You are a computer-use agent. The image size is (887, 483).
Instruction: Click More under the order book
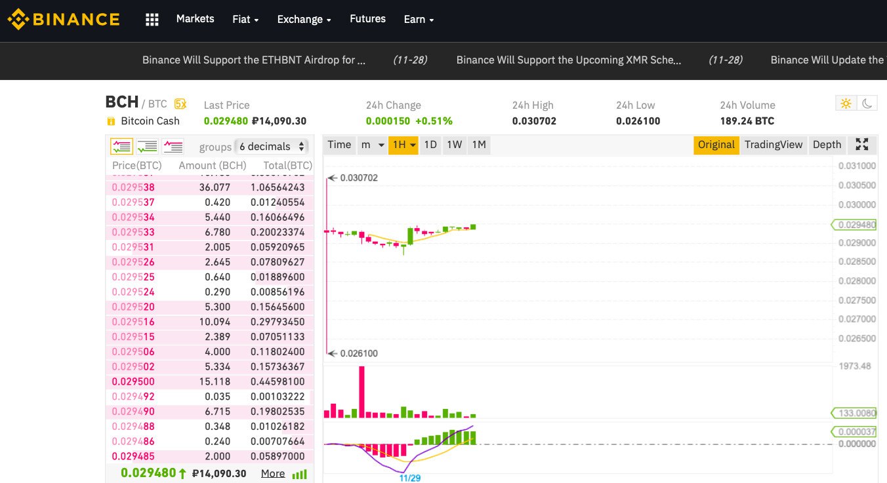pyautogui.click(x=273, y=473)
